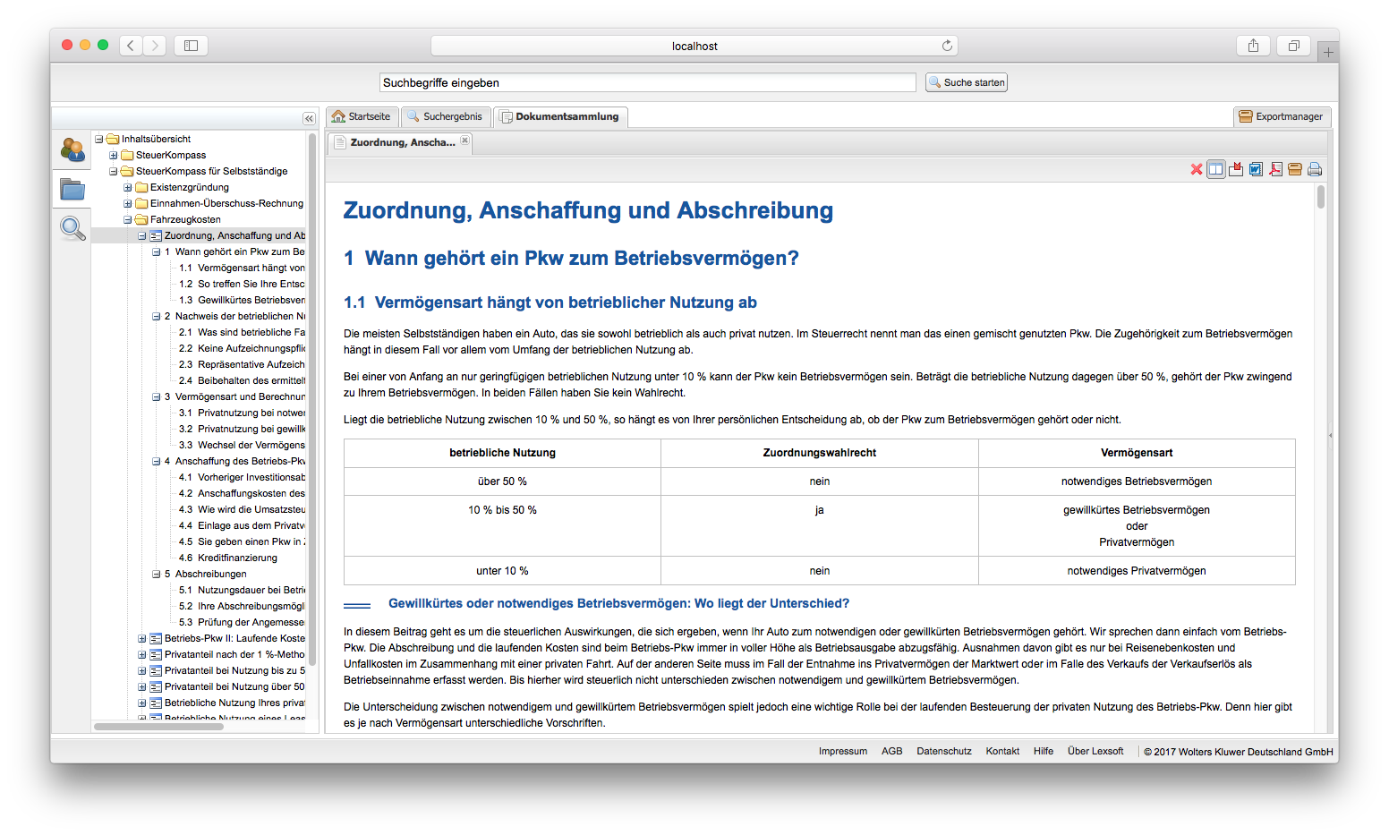Click the Suchbegriffe eingeben search field

648,82
